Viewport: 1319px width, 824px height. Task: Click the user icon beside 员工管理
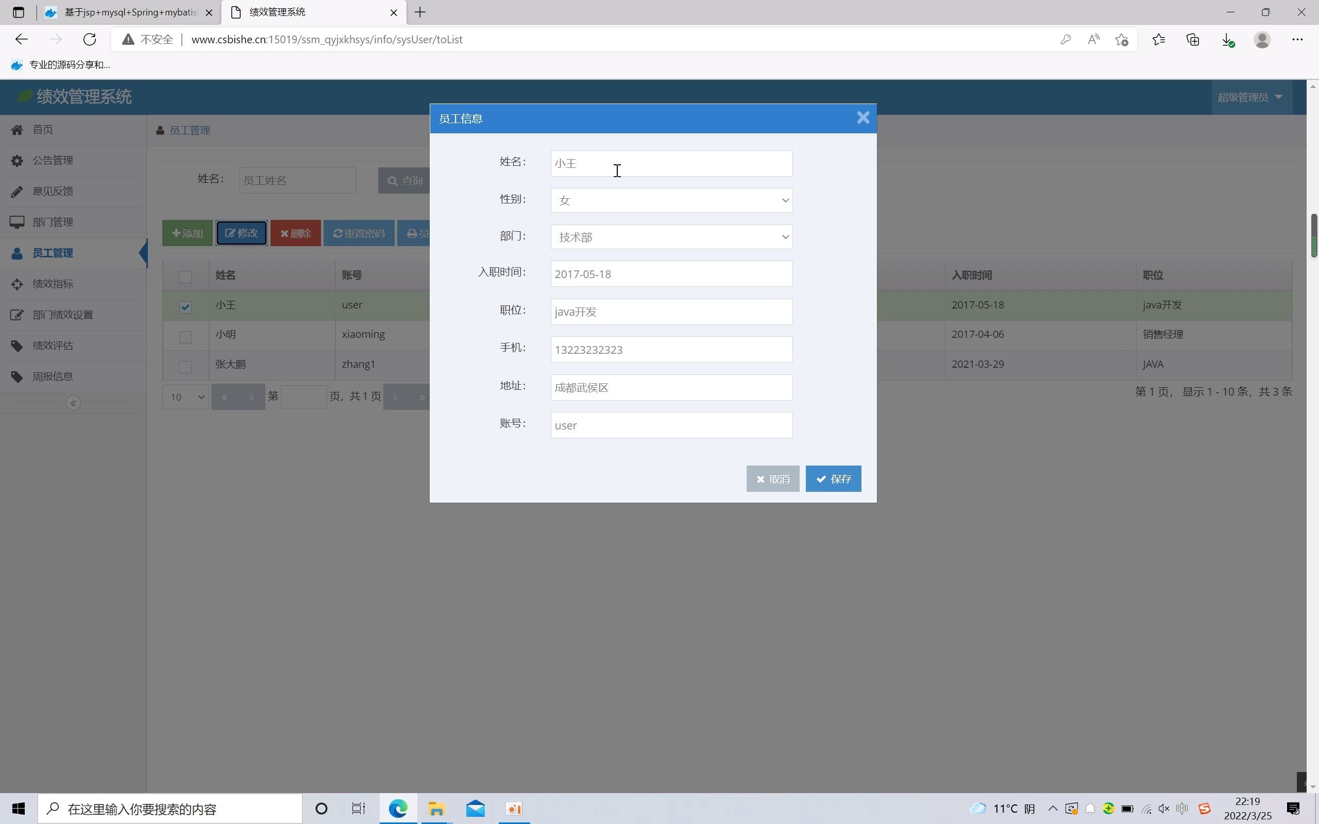(17, 253)
